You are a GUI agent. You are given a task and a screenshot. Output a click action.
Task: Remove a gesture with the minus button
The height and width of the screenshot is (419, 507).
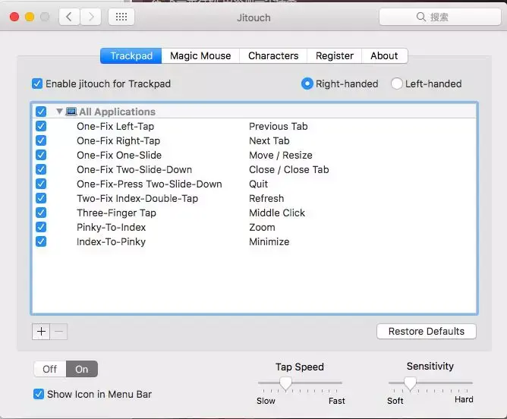[59, 332]
